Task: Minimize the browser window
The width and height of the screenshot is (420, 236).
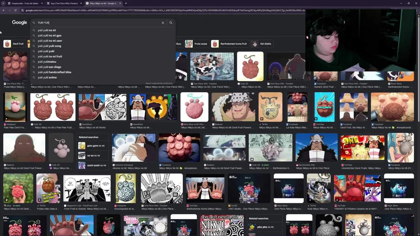Action: pyautogui.click(x=401, y=3)
